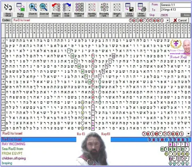Screen dimensions: 192x167
Task: Open the Proximity rank tool
Action: 104,7
